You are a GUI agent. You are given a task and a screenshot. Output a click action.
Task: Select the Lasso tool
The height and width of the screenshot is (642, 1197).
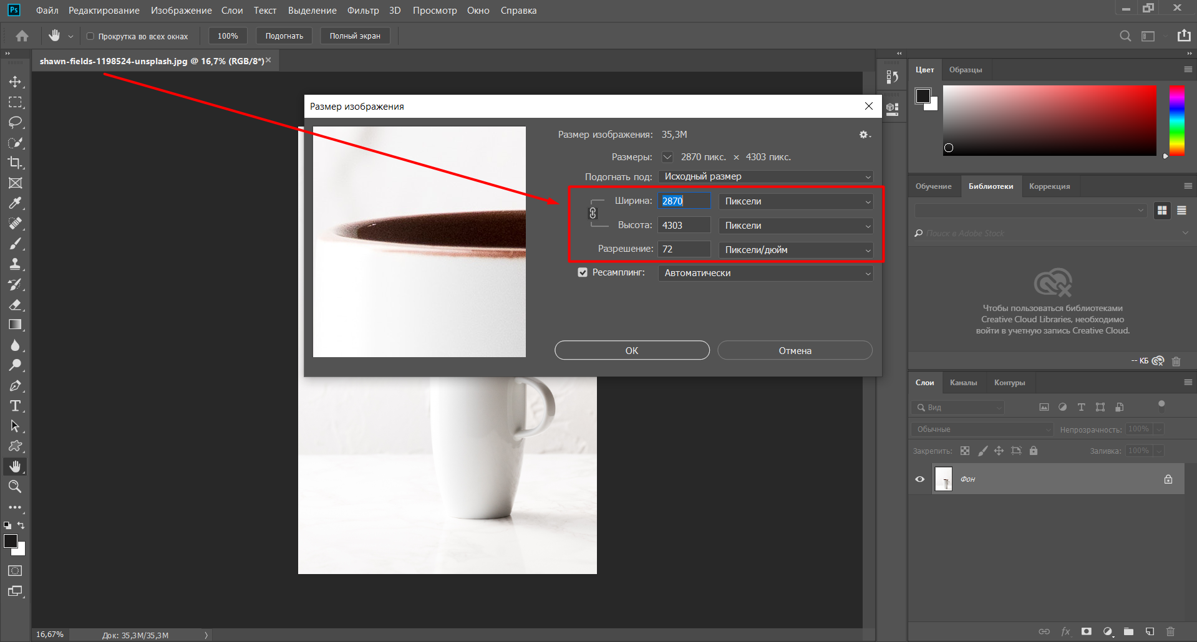pos(15,122)
